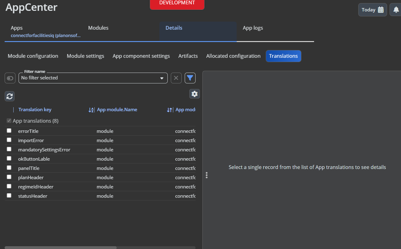The width and height of the screenshot is (401, 249).
Task: Check the mandatorySettingsError row checkbox
Action: tap(9, 149)
